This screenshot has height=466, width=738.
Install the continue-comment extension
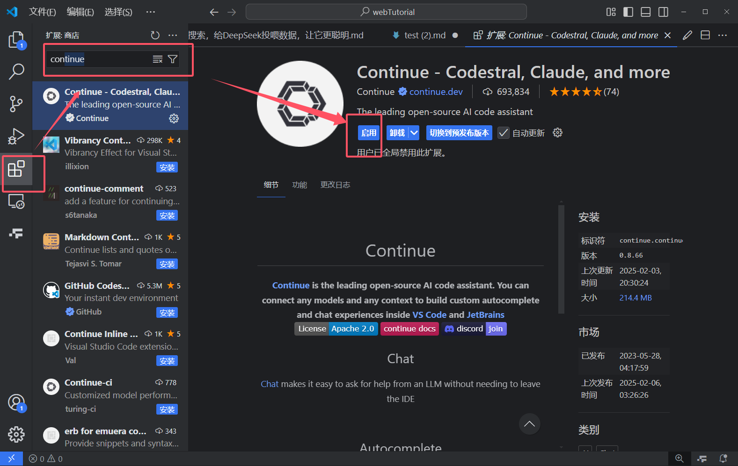167,215
